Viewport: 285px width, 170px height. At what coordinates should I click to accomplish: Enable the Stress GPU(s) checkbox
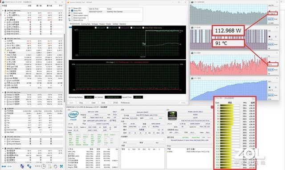72,20
